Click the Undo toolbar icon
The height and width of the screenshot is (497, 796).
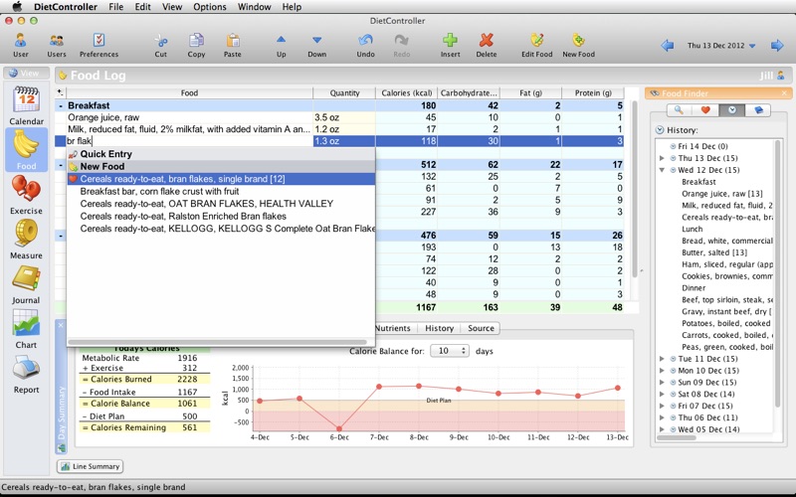click(365, 45)
